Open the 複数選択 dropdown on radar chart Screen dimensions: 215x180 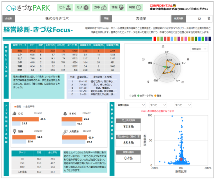[199, 49]
